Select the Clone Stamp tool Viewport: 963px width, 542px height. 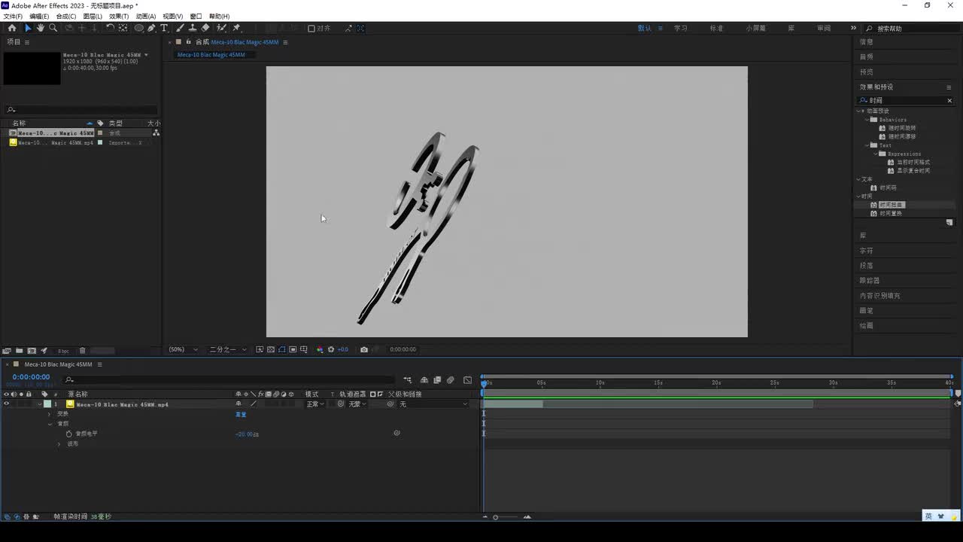pyautogui.click(x=193, y=28)
